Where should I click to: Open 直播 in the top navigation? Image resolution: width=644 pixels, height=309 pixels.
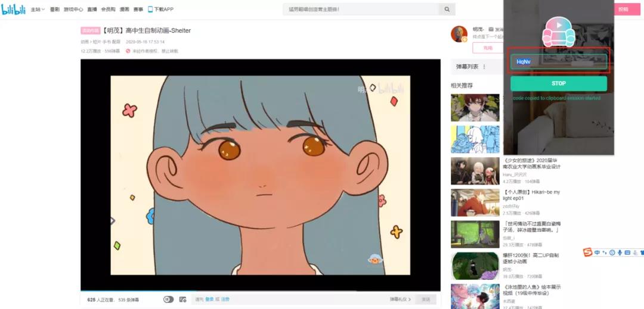pos(92,9)
